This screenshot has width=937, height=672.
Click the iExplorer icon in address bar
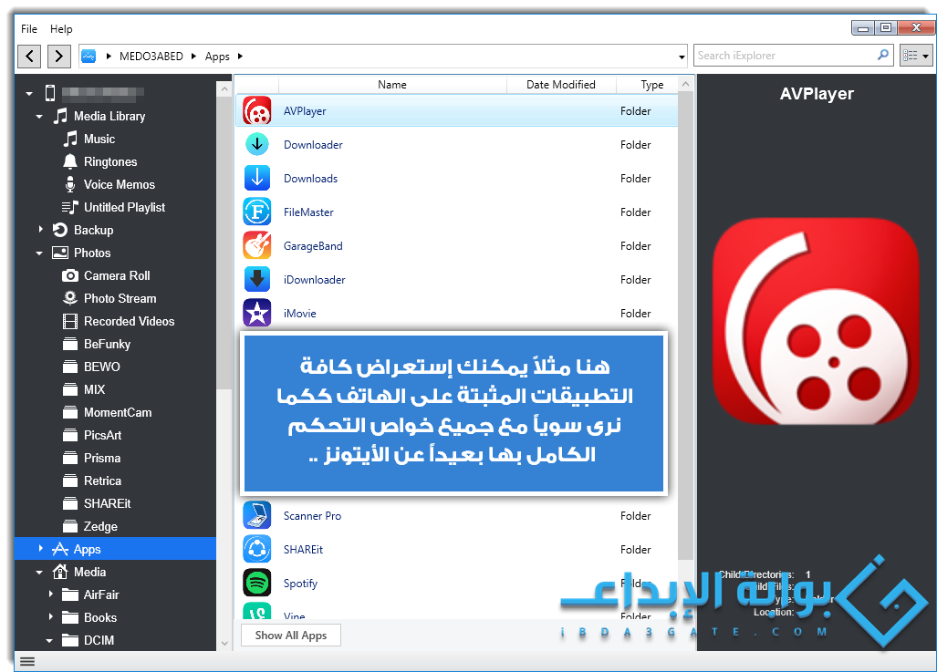pos(88,57)
